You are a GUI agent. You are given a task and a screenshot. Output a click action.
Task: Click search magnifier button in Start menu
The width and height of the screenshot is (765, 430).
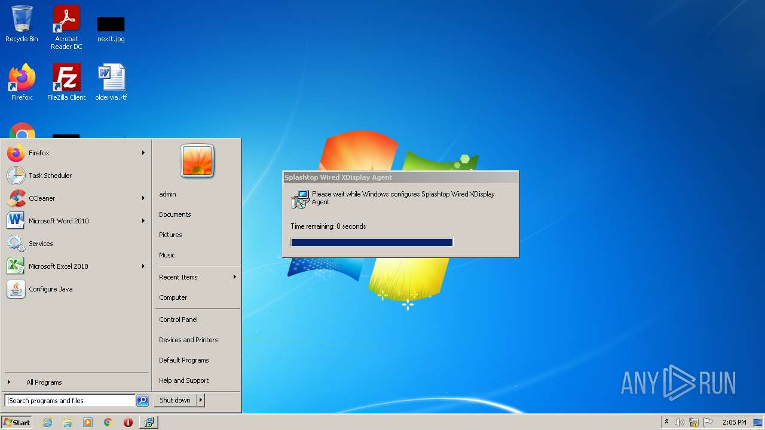[x=142, y=401]
